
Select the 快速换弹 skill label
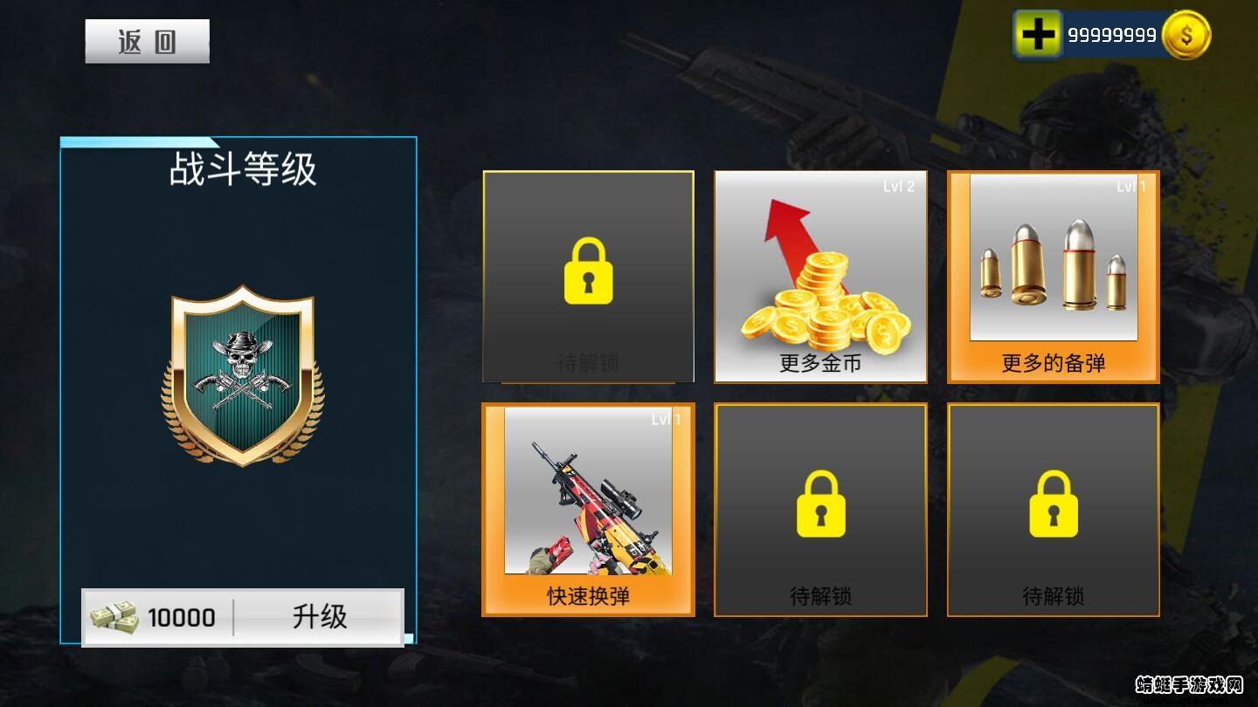pyautogui.click(x=588, y=596)
